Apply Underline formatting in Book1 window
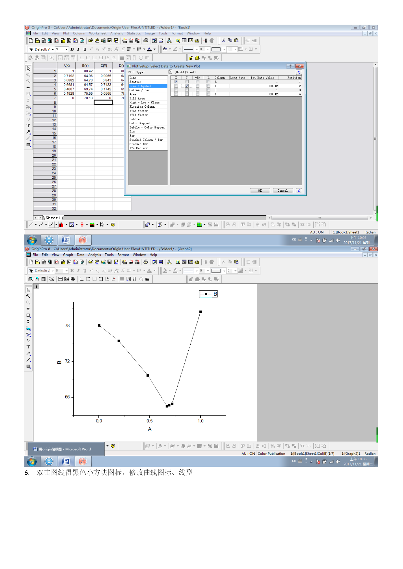The height and width of the screenshot is (569, 403). click(85, 49)
